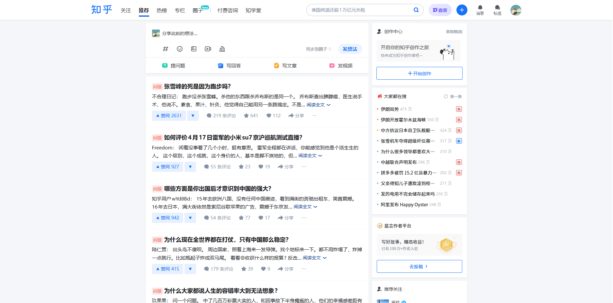The height and width of the screenshot is (303, 613).
Task: Switch to the 热榜 tab
Action: (162, 10)
